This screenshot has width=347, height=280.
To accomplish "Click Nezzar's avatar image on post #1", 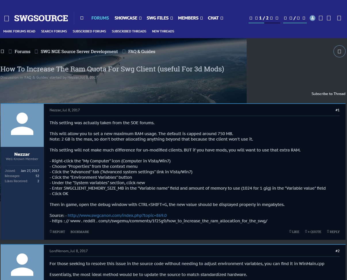I will [x=22, y=125].
